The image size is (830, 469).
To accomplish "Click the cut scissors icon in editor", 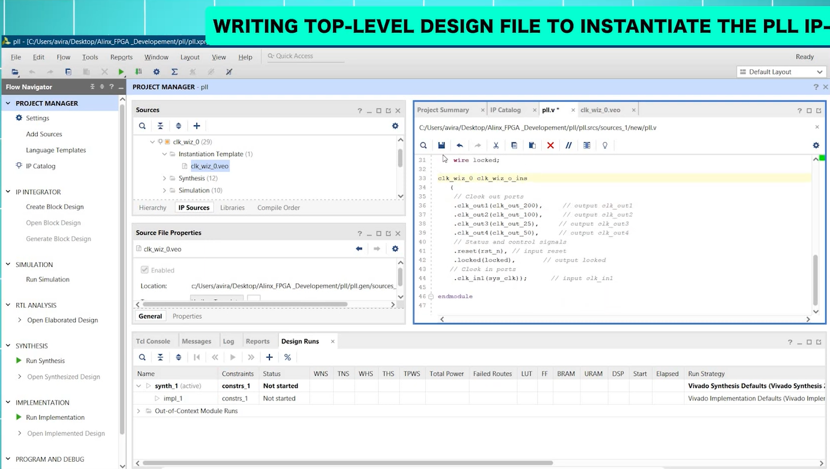I will coord(496,146).
